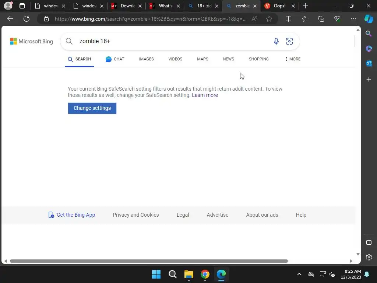377x283 pixels.
Task: Add a new sidebar app
Action: point(369,80)
